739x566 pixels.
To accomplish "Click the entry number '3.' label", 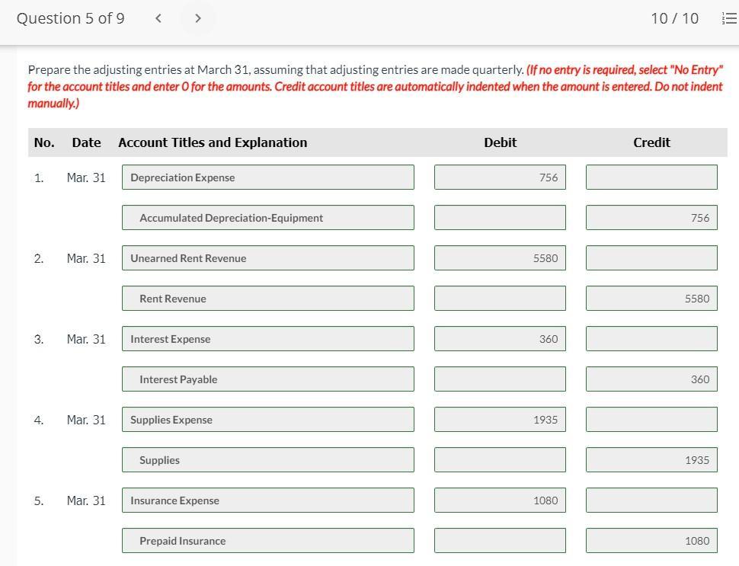I will point(39,339).
